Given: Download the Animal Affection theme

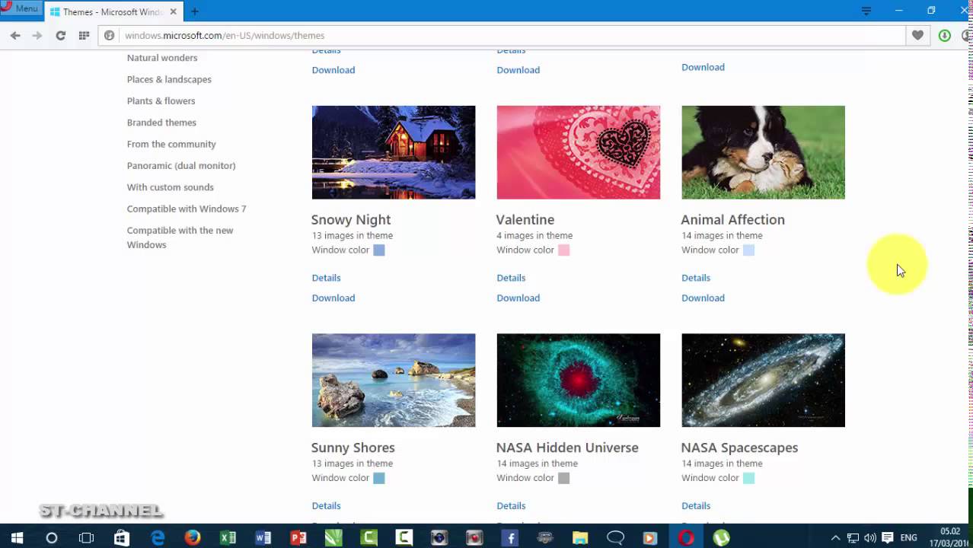Looking at the screenshot, I should (703, 298).
